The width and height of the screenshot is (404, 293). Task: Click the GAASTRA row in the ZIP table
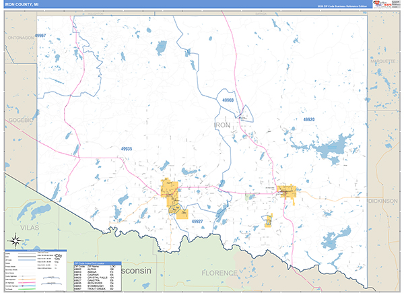pos(98,280)
